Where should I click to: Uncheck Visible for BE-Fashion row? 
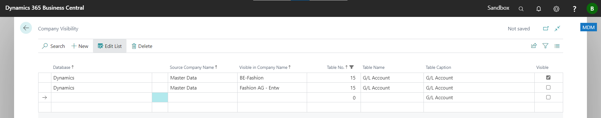click(548, 78)
